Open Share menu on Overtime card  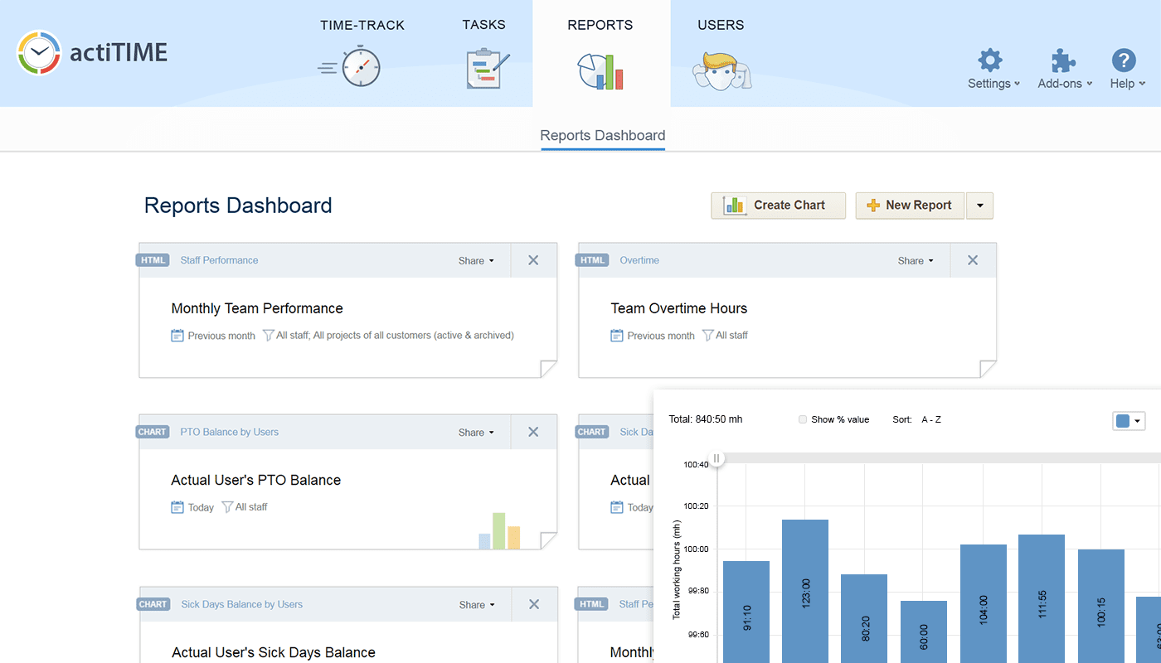pos(916,260)
